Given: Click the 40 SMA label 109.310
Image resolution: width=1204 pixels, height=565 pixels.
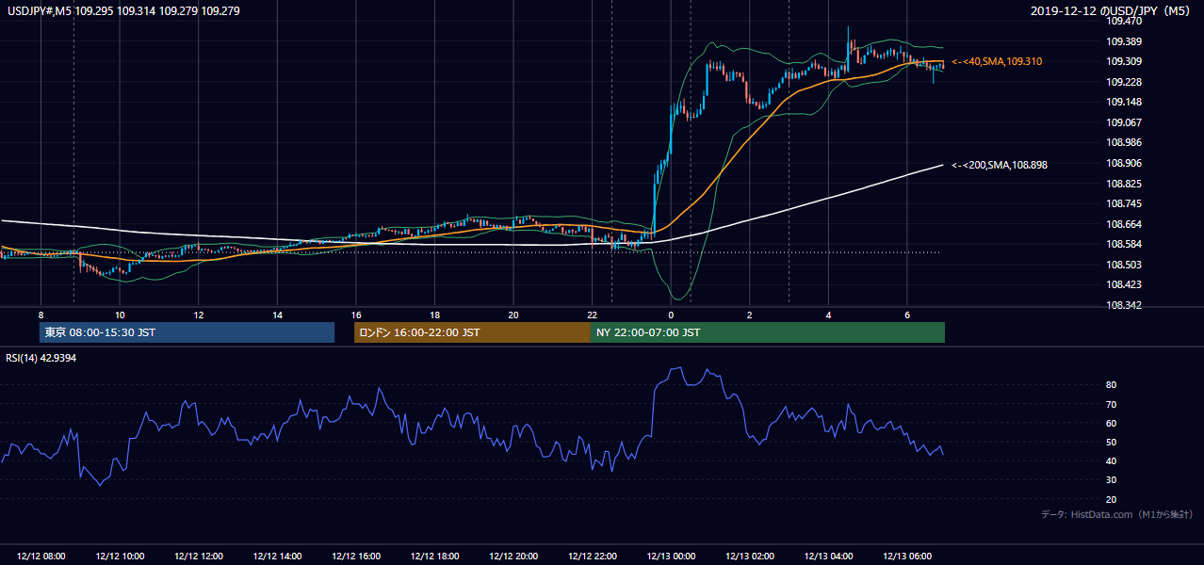Looking at the screenshot, I should 997,61.
